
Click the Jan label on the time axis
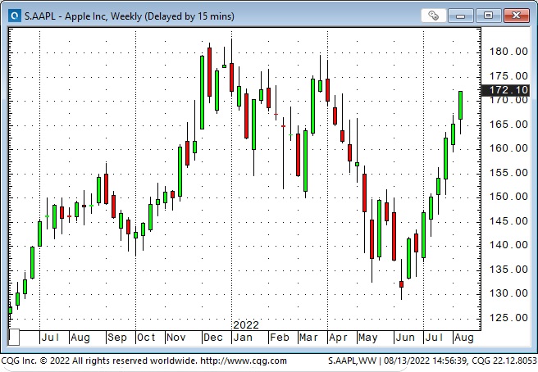pos(243,338)
